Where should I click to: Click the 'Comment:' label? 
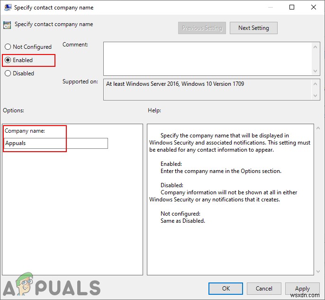pyautogui.click(x=75, y=45)
